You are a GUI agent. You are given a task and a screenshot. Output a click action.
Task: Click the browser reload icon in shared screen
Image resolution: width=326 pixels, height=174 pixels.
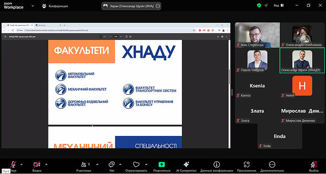pyautogui.click(x=13, y=30)
